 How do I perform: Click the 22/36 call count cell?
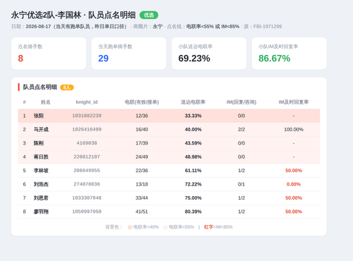click(142, 171)
